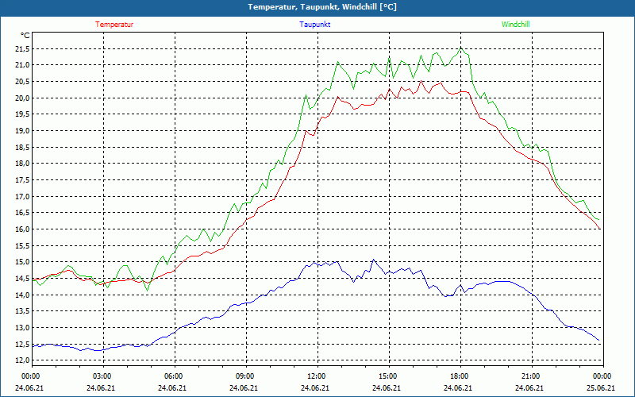The image size is (635, 397).
Task: Click the green Windchill legend label
Action: (x=515, y=25)
